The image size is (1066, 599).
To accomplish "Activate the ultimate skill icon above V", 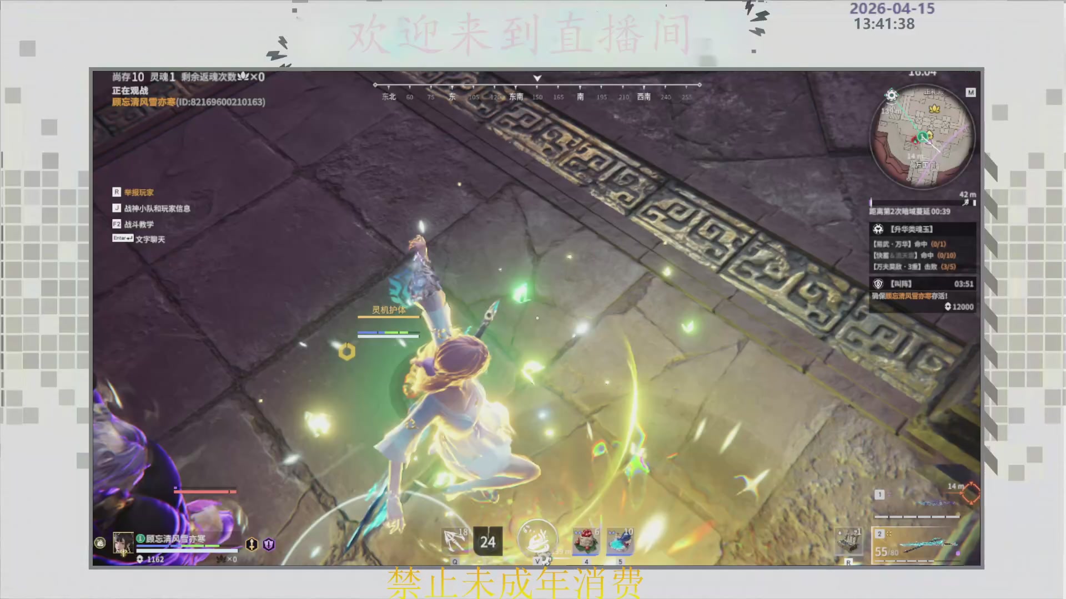I will [x=537, y=538].
